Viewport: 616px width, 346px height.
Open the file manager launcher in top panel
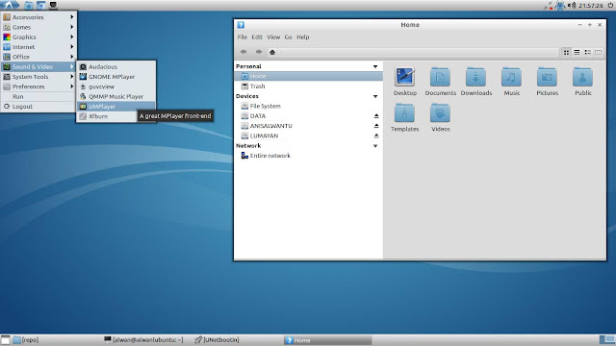[x=28, y=5]
